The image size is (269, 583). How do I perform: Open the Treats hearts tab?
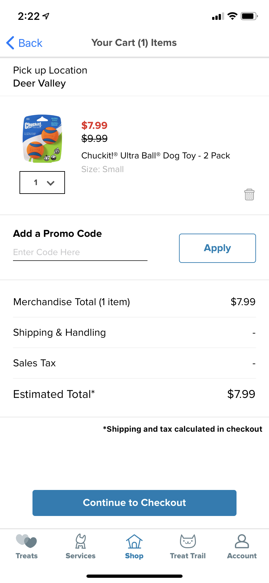pyautogui.click(x=27, y=547)
